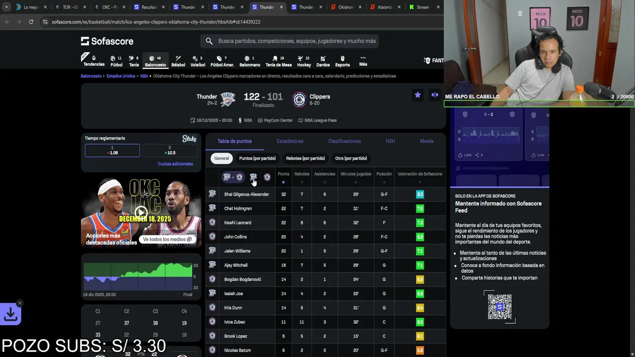Click Cuotas adicionales link
Screen dimensions: 635x357
pos(175,164)
